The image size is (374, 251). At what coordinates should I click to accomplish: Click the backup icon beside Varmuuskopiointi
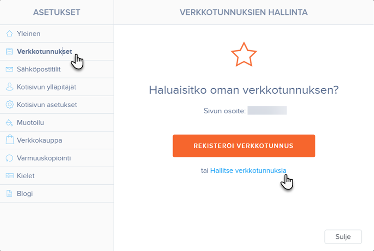(x=9, y=158)
